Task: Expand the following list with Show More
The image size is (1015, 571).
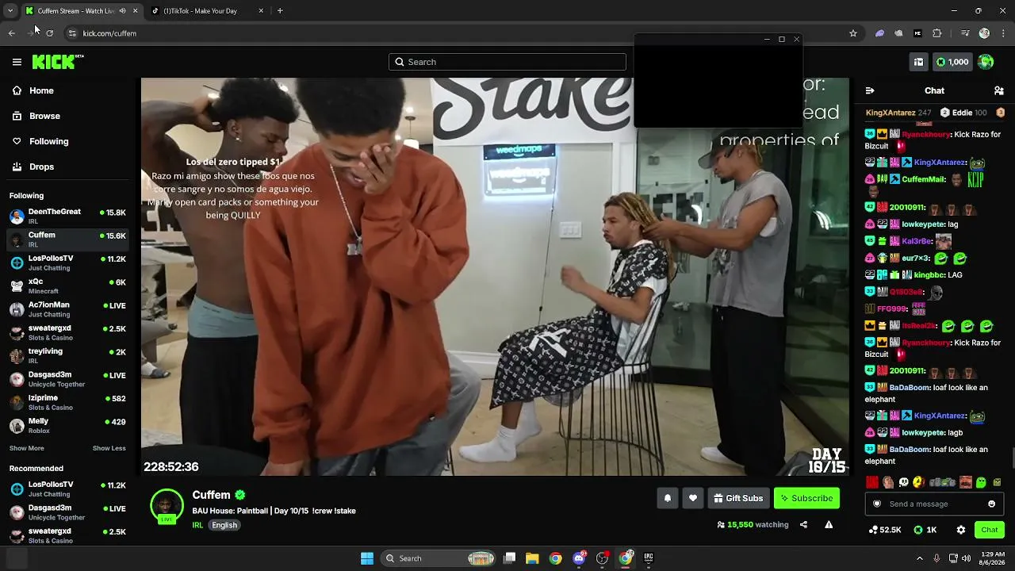Action: tap(27, 448)
